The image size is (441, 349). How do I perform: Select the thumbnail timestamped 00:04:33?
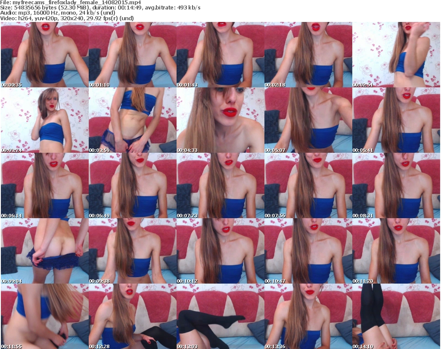pos(220,120)
